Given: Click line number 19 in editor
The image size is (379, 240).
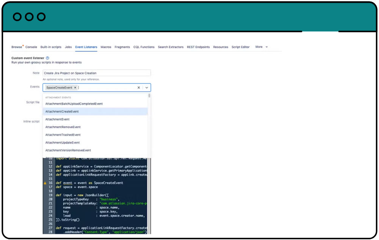Looking at the screenshot, I should [x=50, y=195].
